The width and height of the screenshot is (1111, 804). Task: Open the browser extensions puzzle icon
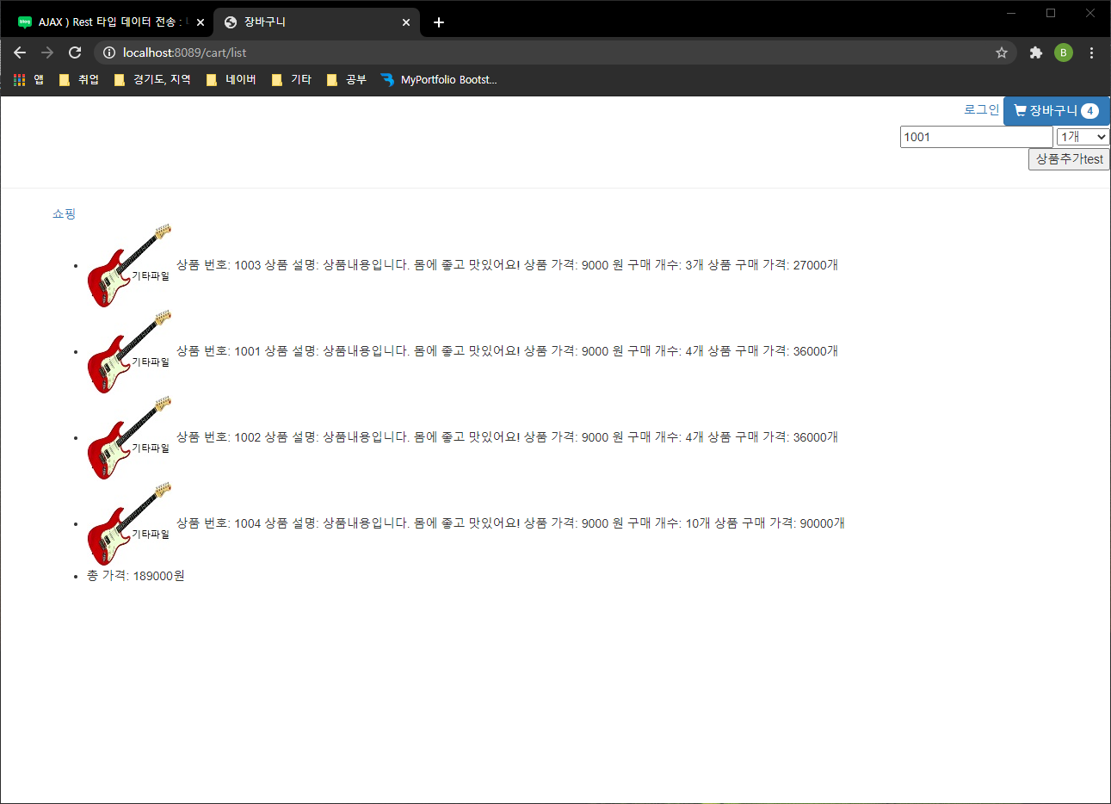tap(1035, 53)
